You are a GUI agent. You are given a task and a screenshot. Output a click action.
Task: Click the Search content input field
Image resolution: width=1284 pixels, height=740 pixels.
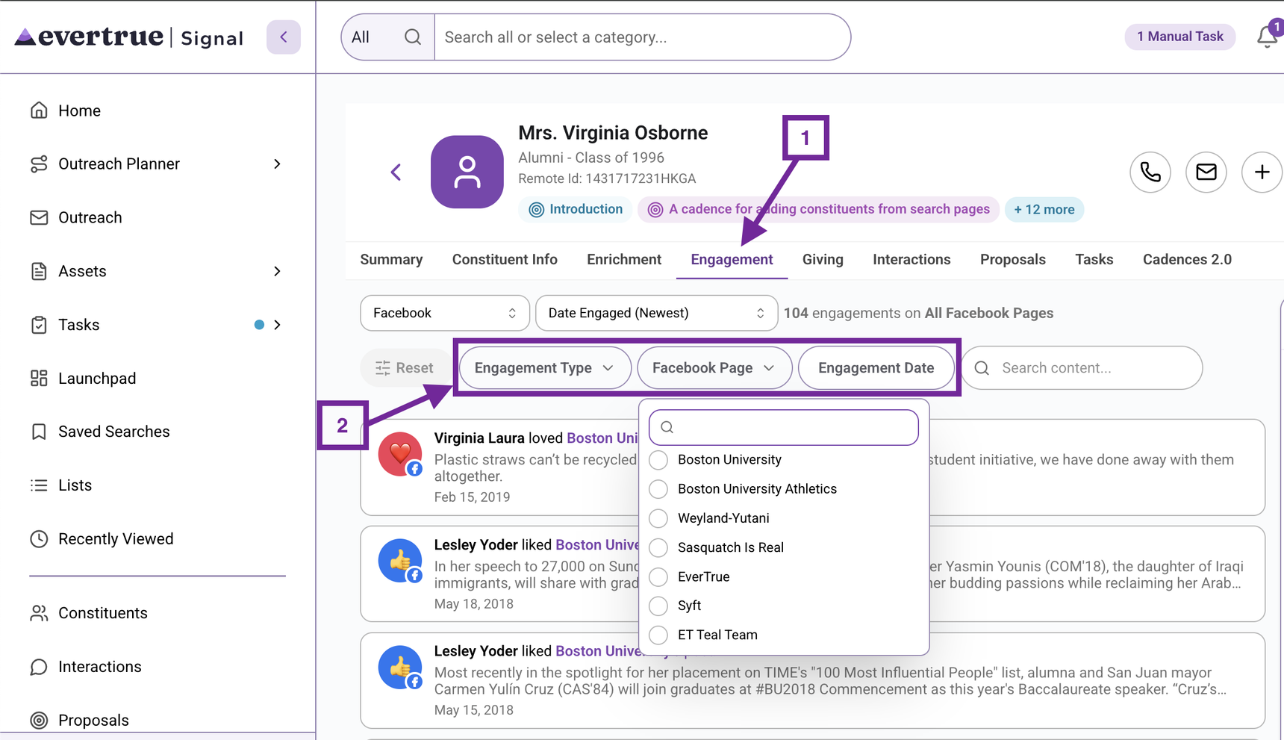[x=1082, y=368]
